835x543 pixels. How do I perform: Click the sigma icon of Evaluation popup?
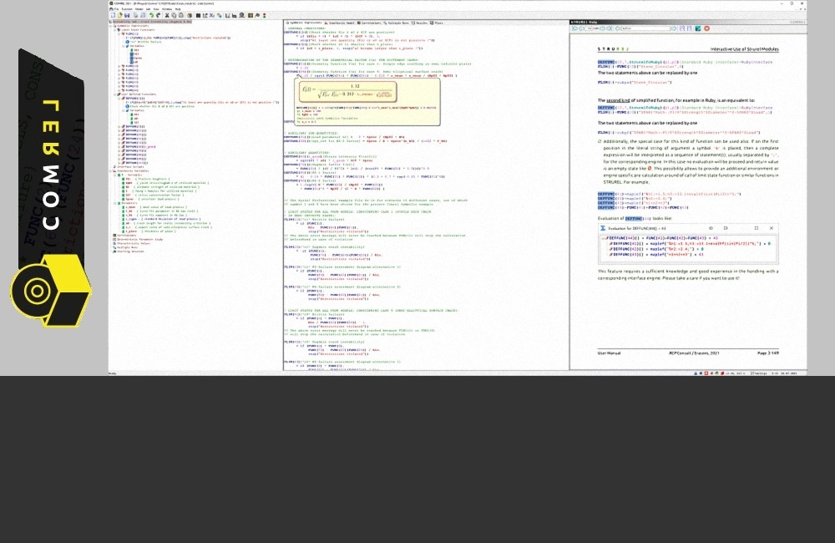click(603, 228)
